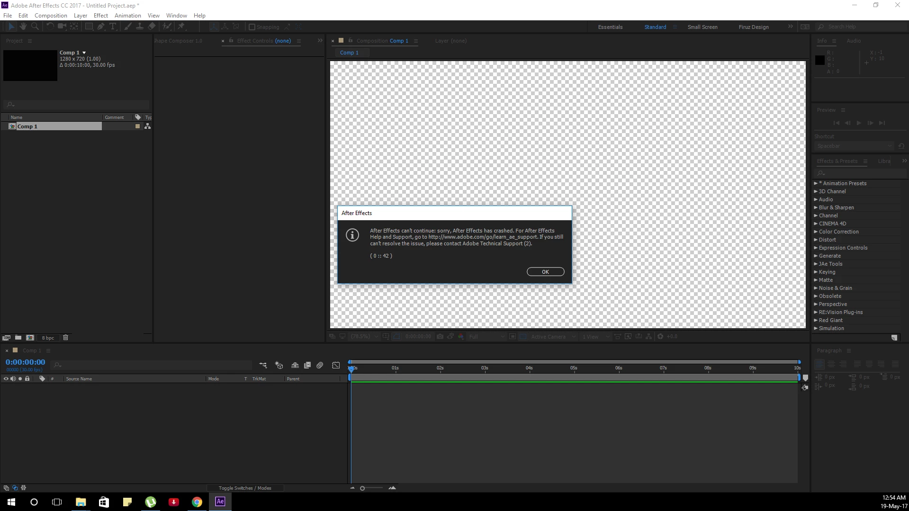Open Composition Mini-Flowchart in timeline
Viewport: 909px width, 511px height.
pos(263,365)
